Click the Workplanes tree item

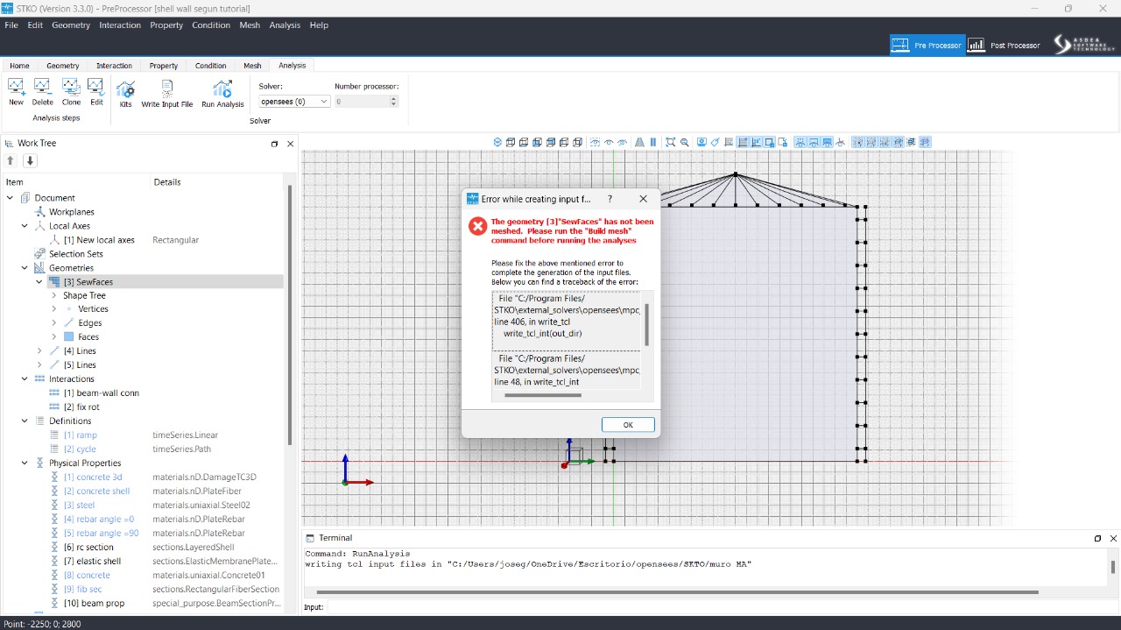[71, 212]
